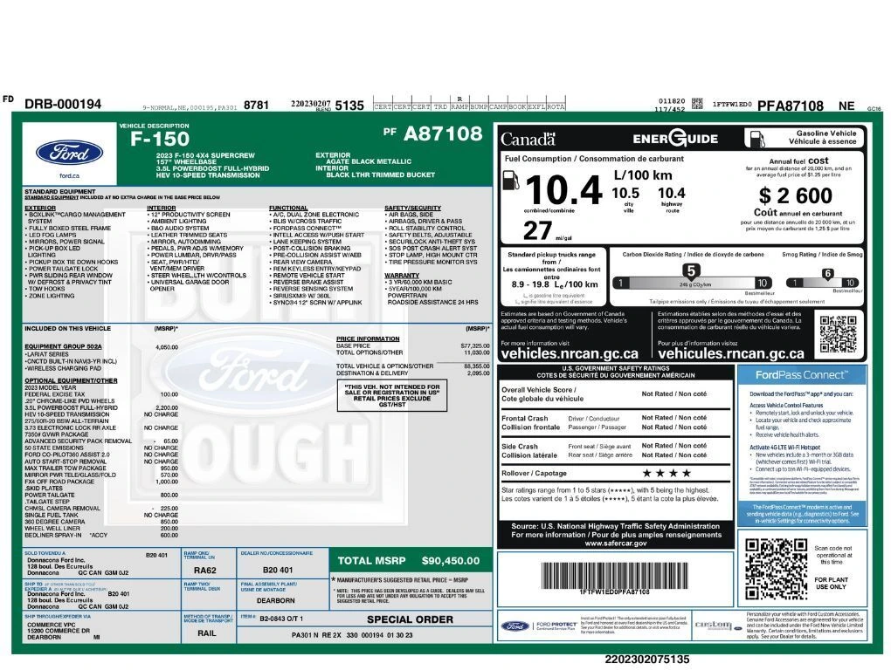Click the Activate 4G LTE Wi-Fi Hotspot heading
This screenshot has height=670, width=891.
(x=784, y=448)
